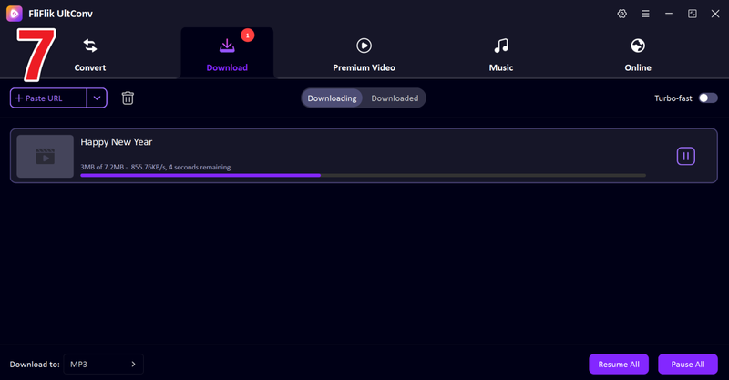Screen dimensions: 729x380
Task: Open the Premium Video tab
Action: [364, 55]
